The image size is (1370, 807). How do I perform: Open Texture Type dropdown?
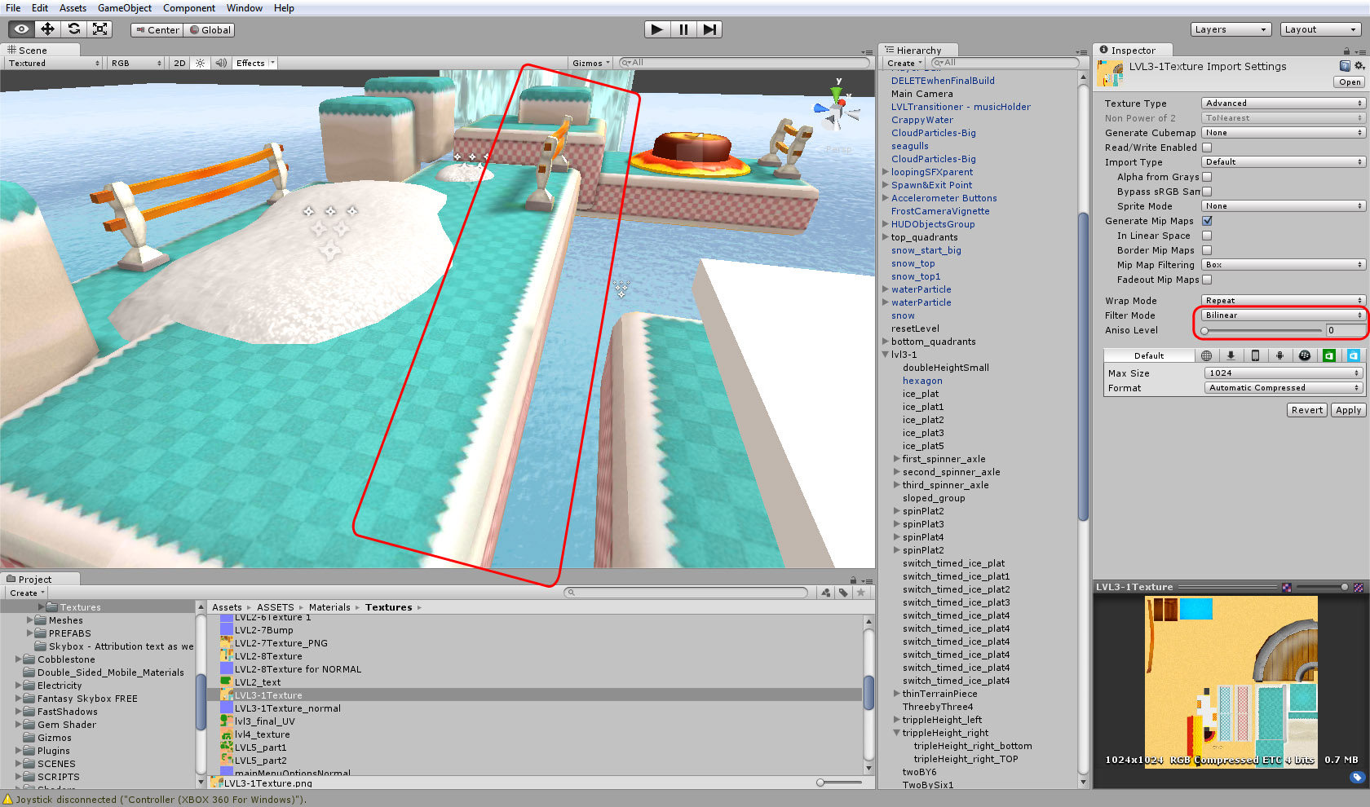pyautogui.click(x=1283, y=104)
